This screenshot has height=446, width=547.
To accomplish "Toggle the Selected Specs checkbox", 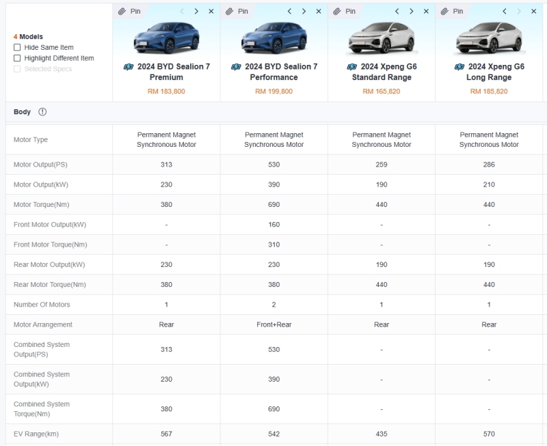I will (17, 69).
